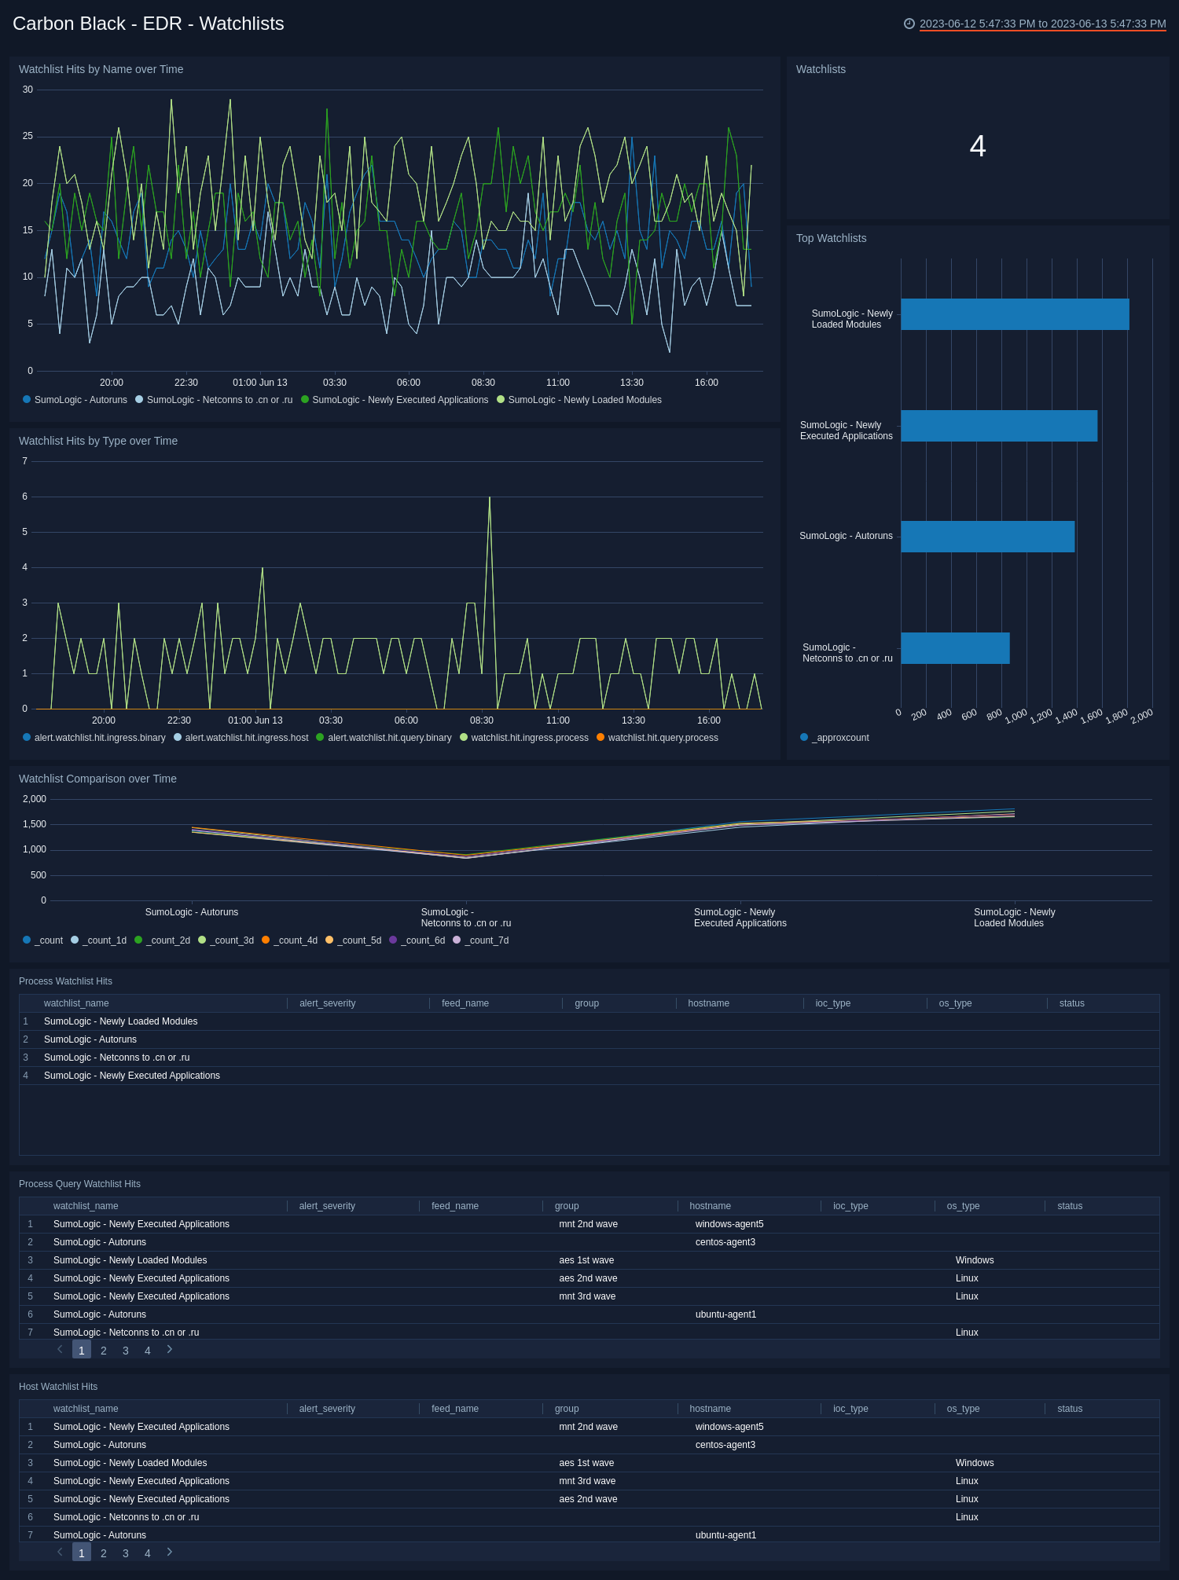Viewport: 1179px width, 1580px height.
Task: Click the _count_1d legend entry
Action: coord(98,940)
